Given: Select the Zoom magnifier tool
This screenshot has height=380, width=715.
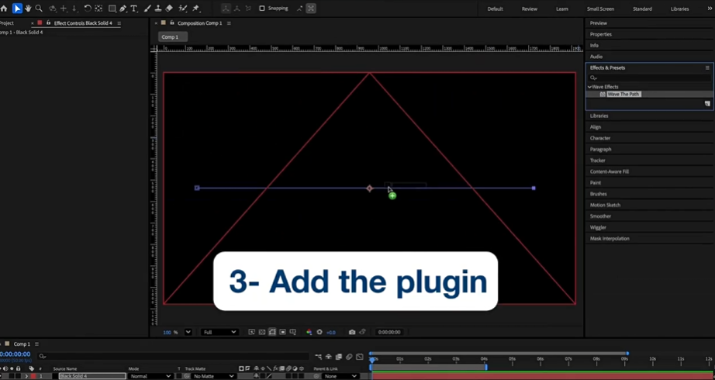Looking at the screenshot, I should pyautogui.click(x=39, y=9).
